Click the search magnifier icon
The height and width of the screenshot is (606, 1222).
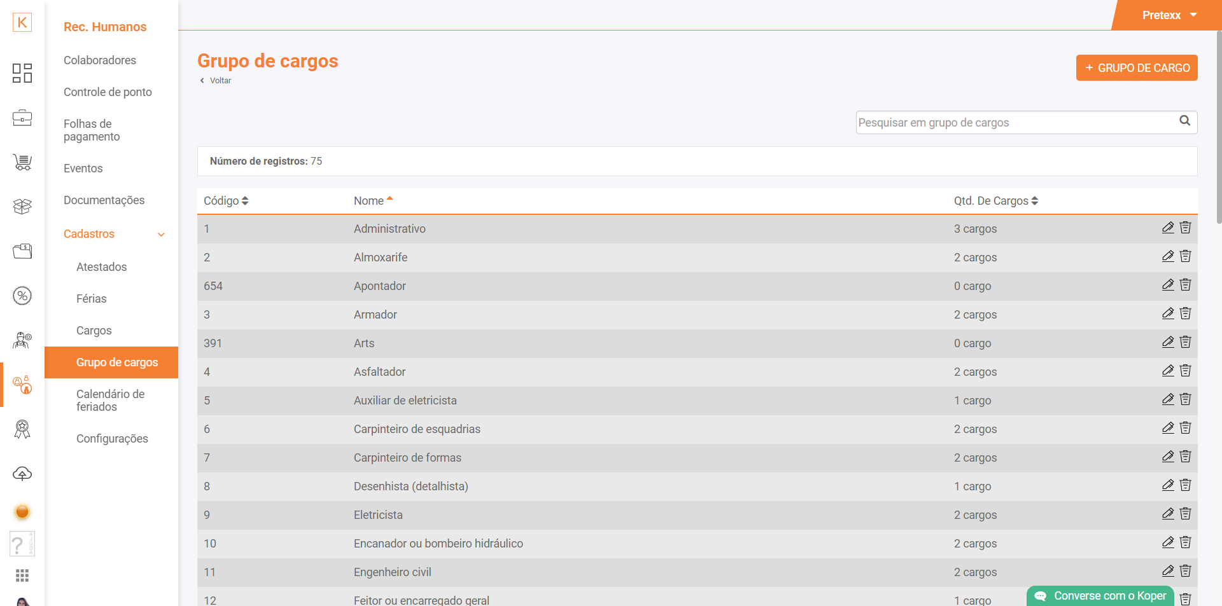(x=1184, y=121)
